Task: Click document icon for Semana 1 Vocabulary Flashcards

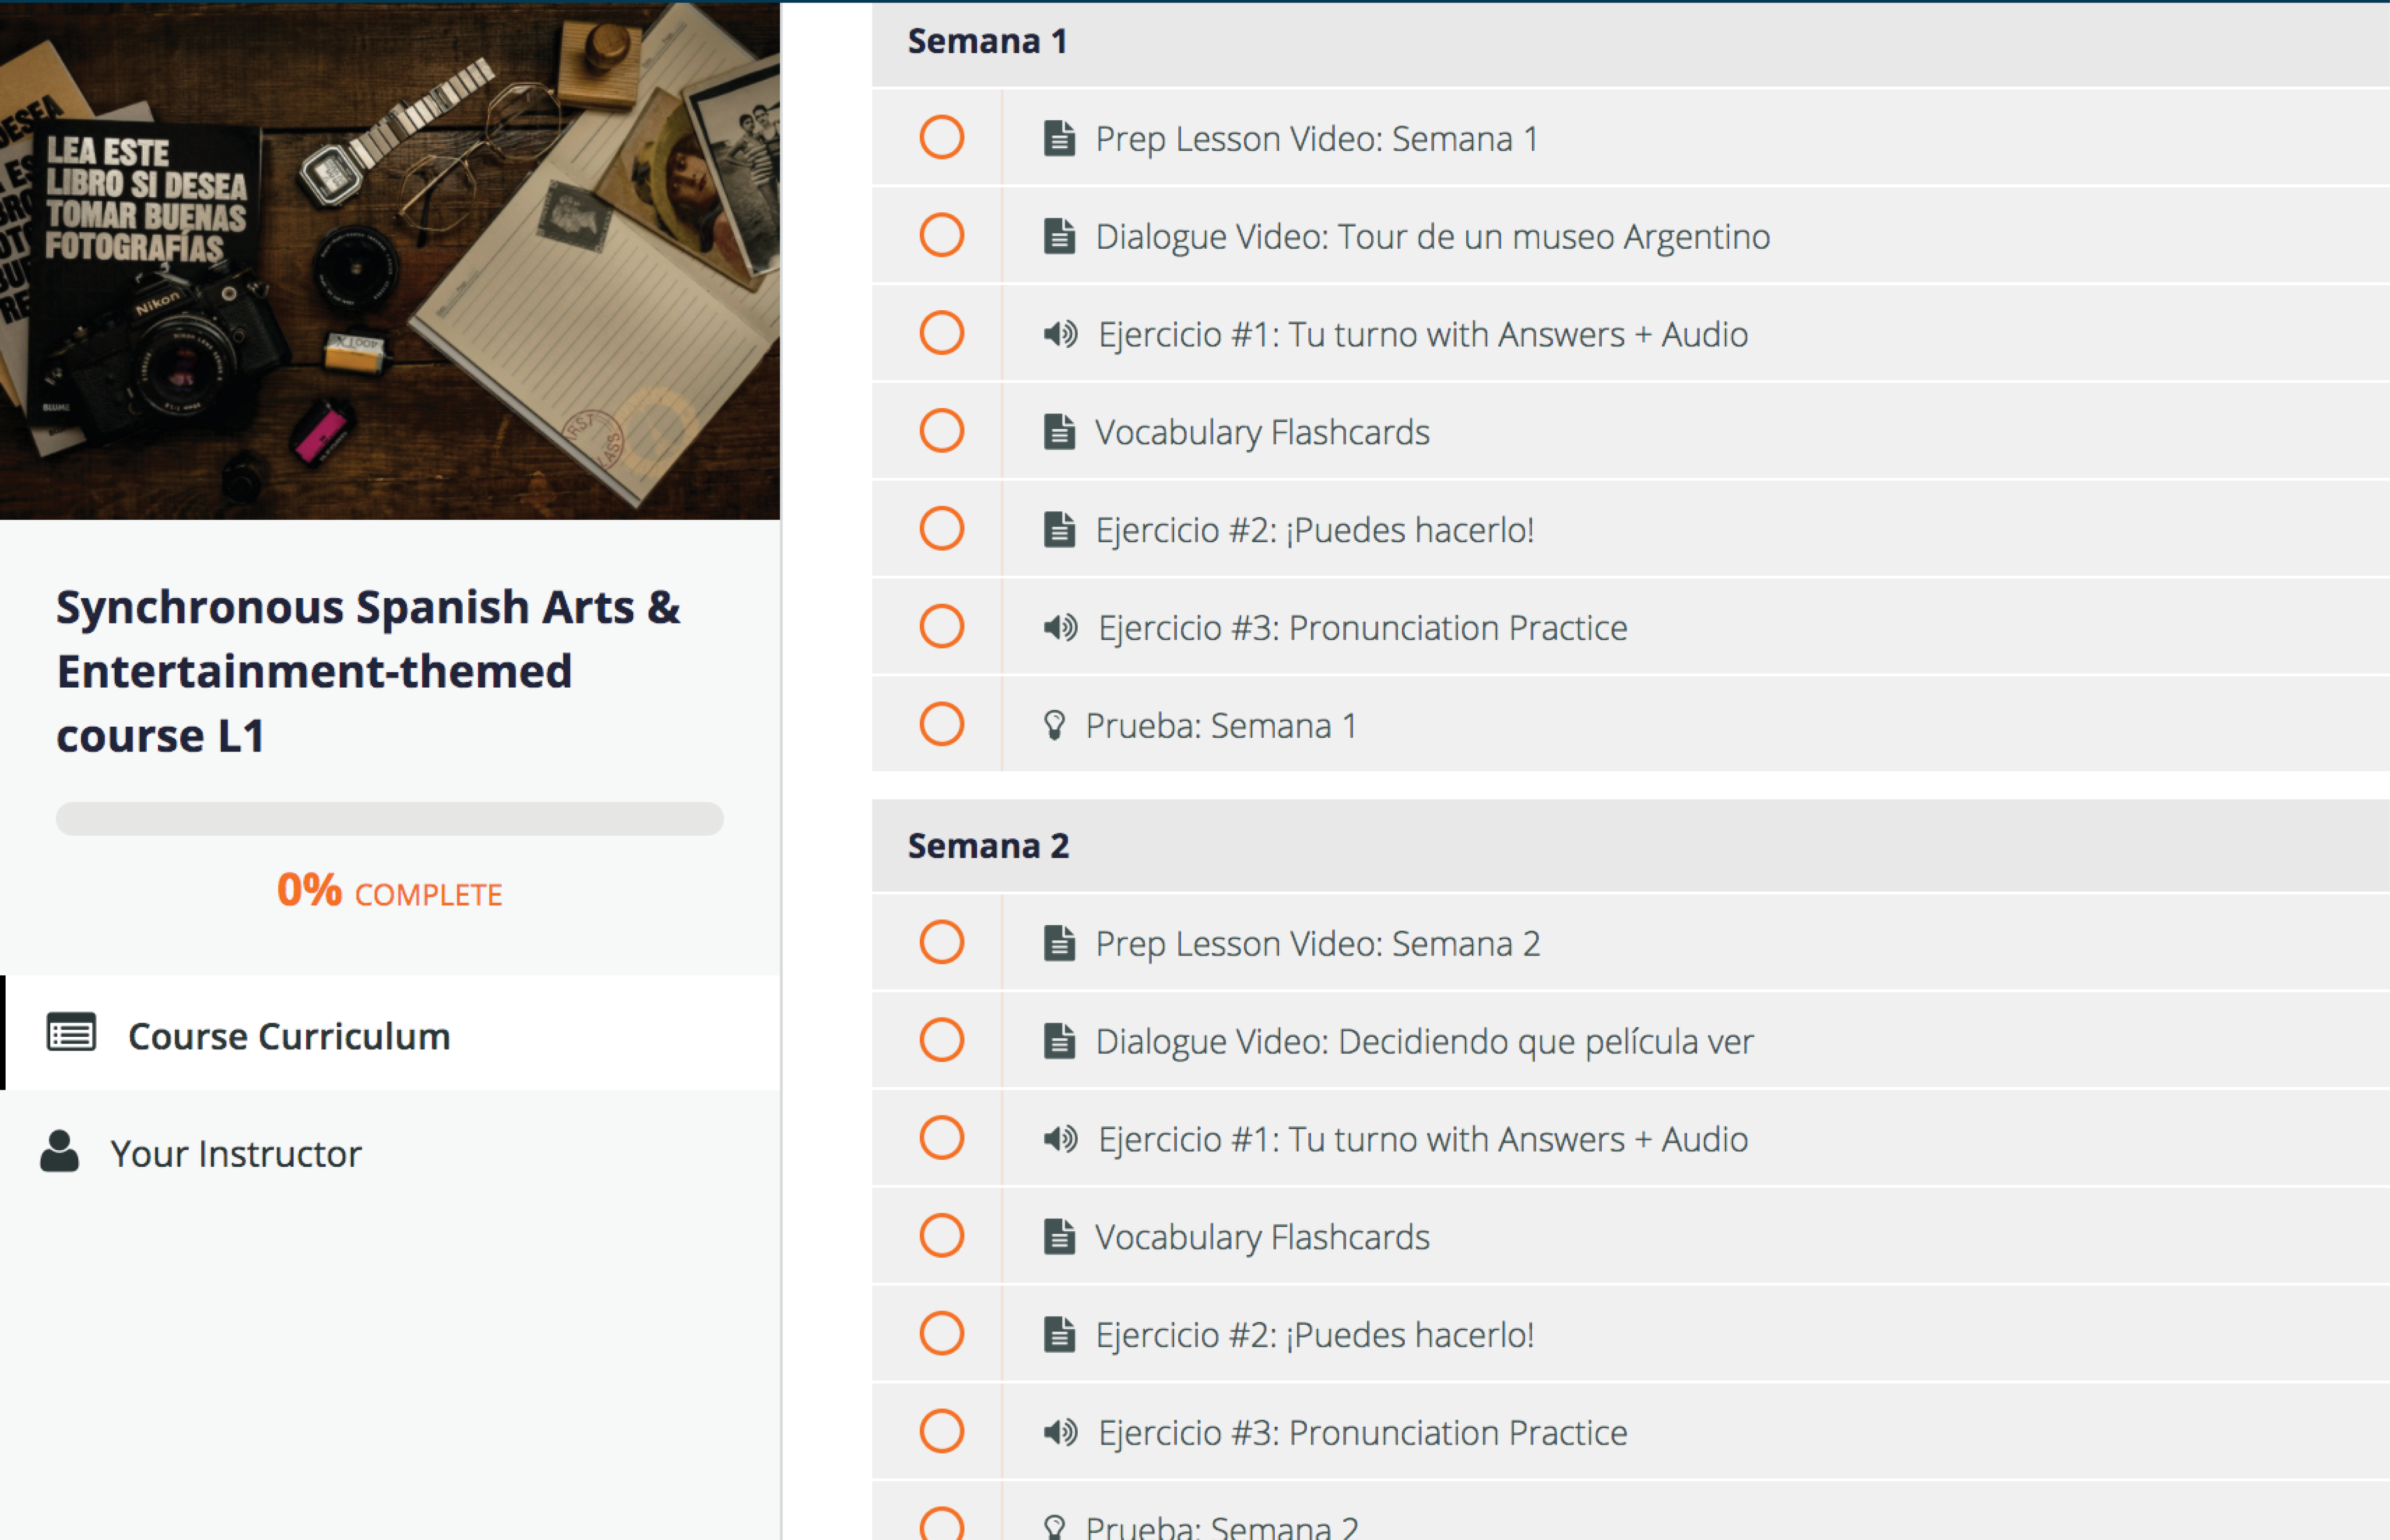Action: click(x=1059, y=432)
